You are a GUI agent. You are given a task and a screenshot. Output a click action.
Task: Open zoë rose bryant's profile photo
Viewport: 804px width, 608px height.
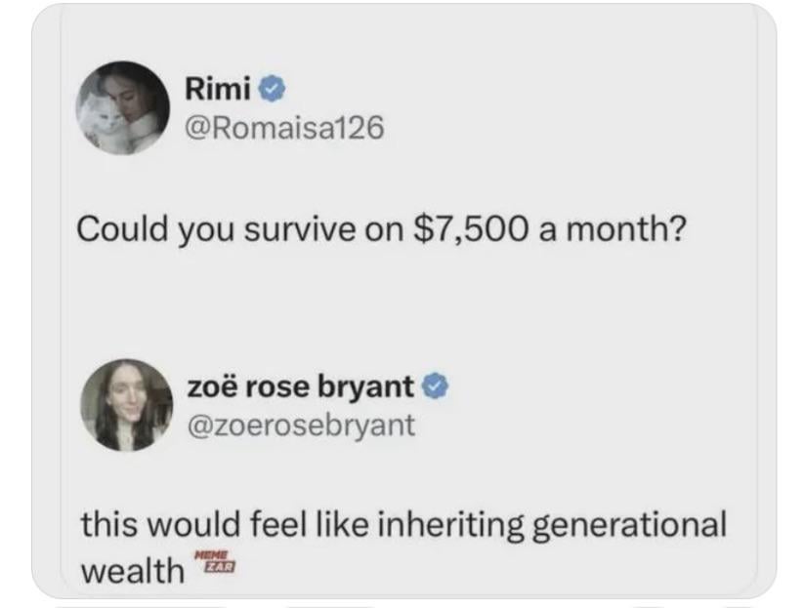[x=125, y=403]
